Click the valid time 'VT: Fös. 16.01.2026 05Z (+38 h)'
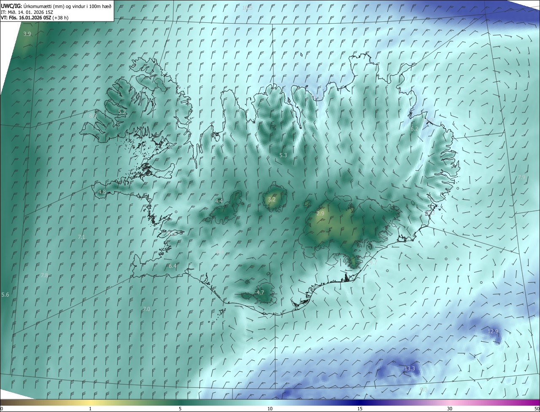 pos(34,18)
